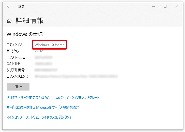Click the OS ビルド label
This screenshot has height=132, width=185.
(13, 64)
